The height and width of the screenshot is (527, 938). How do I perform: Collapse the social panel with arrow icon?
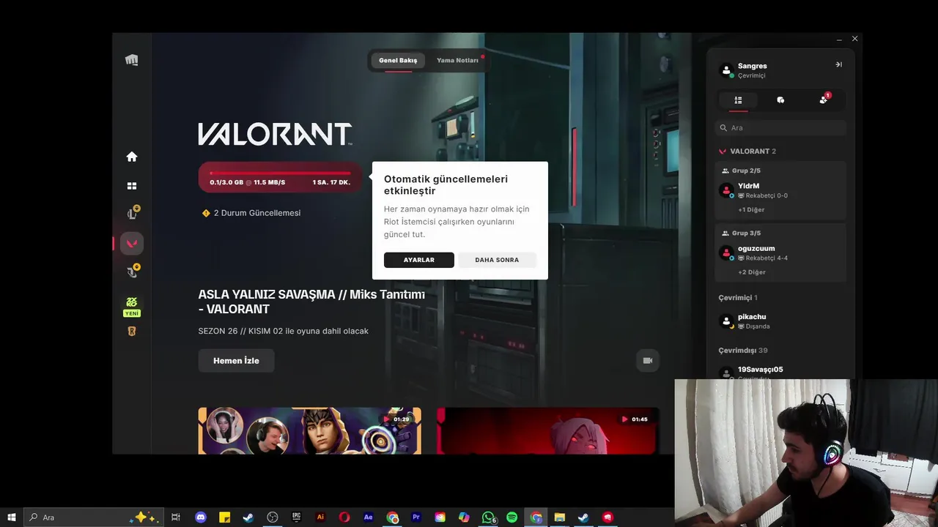(838, 64)
